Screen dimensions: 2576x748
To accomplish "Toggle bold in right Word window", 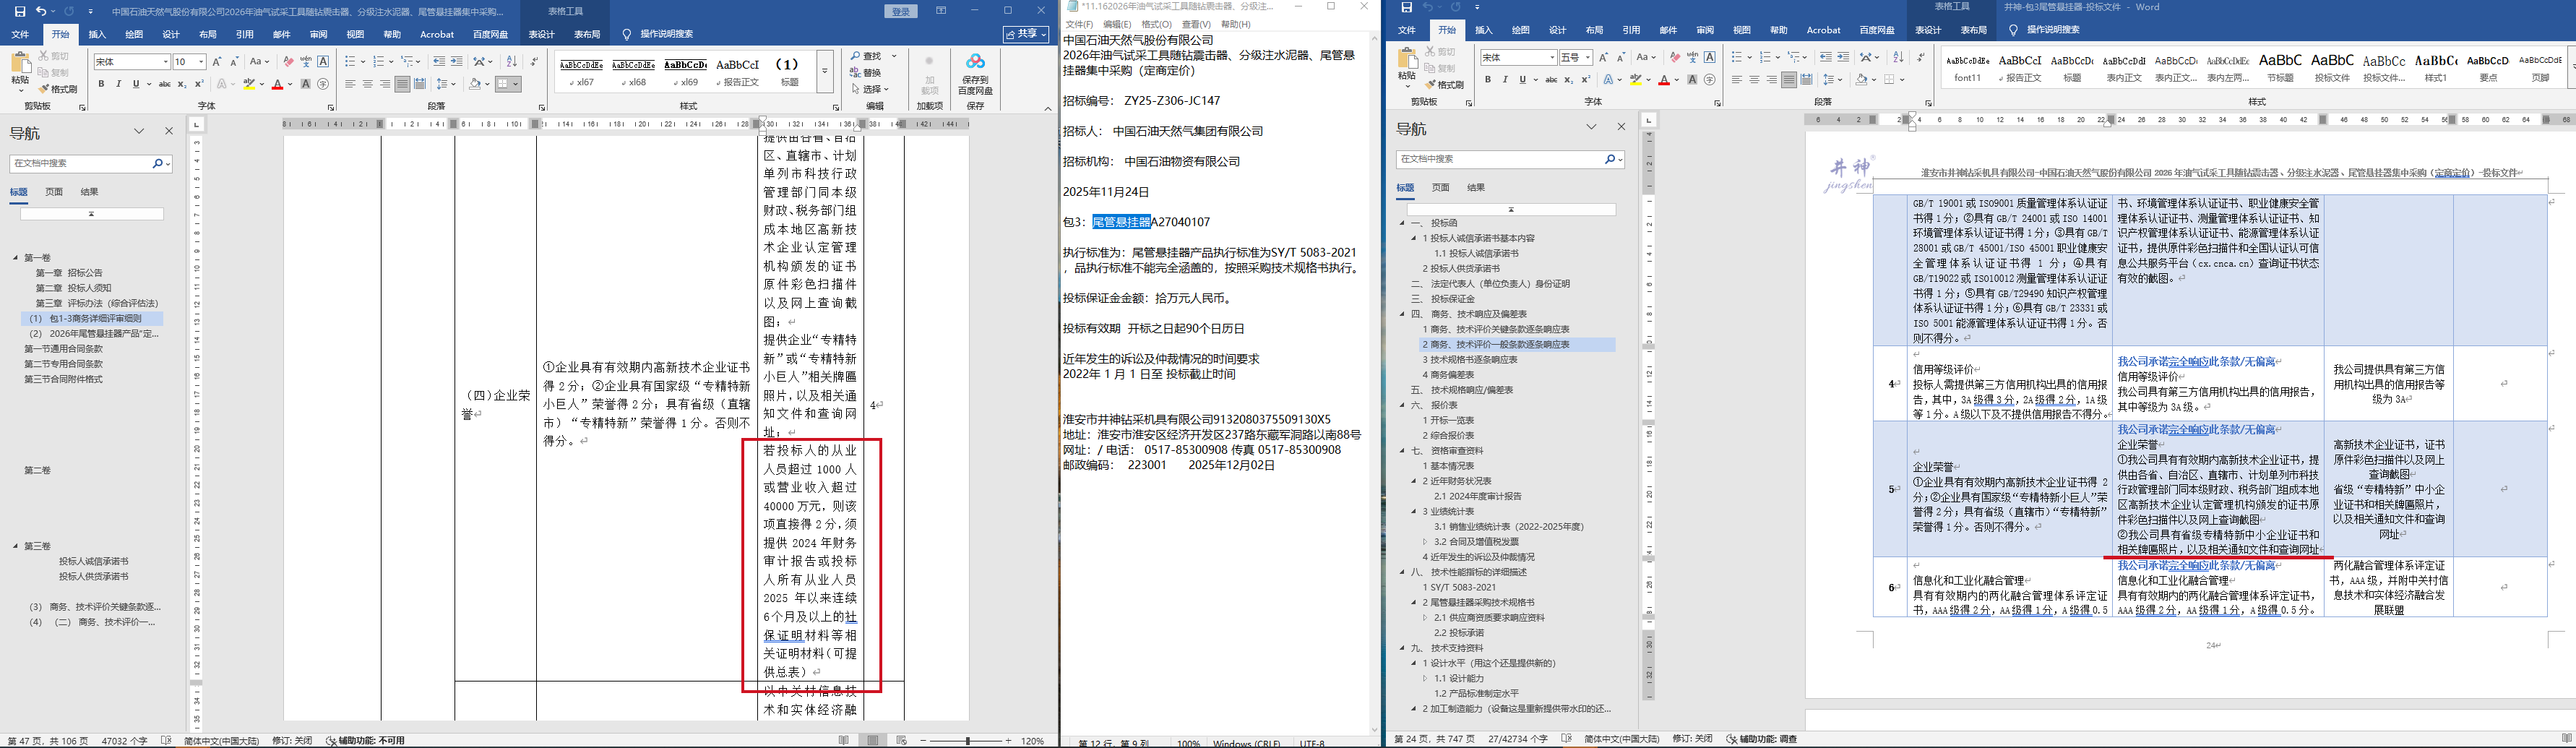I will [1487, 80].
